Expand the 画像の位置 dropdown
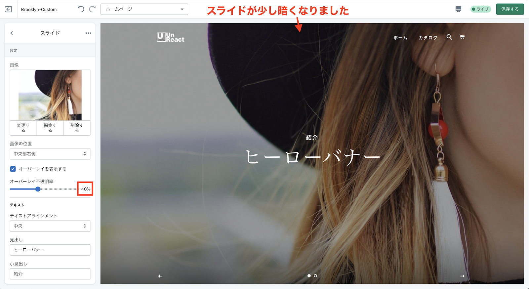This screenshot has width=529, height=289. point(50,154)
